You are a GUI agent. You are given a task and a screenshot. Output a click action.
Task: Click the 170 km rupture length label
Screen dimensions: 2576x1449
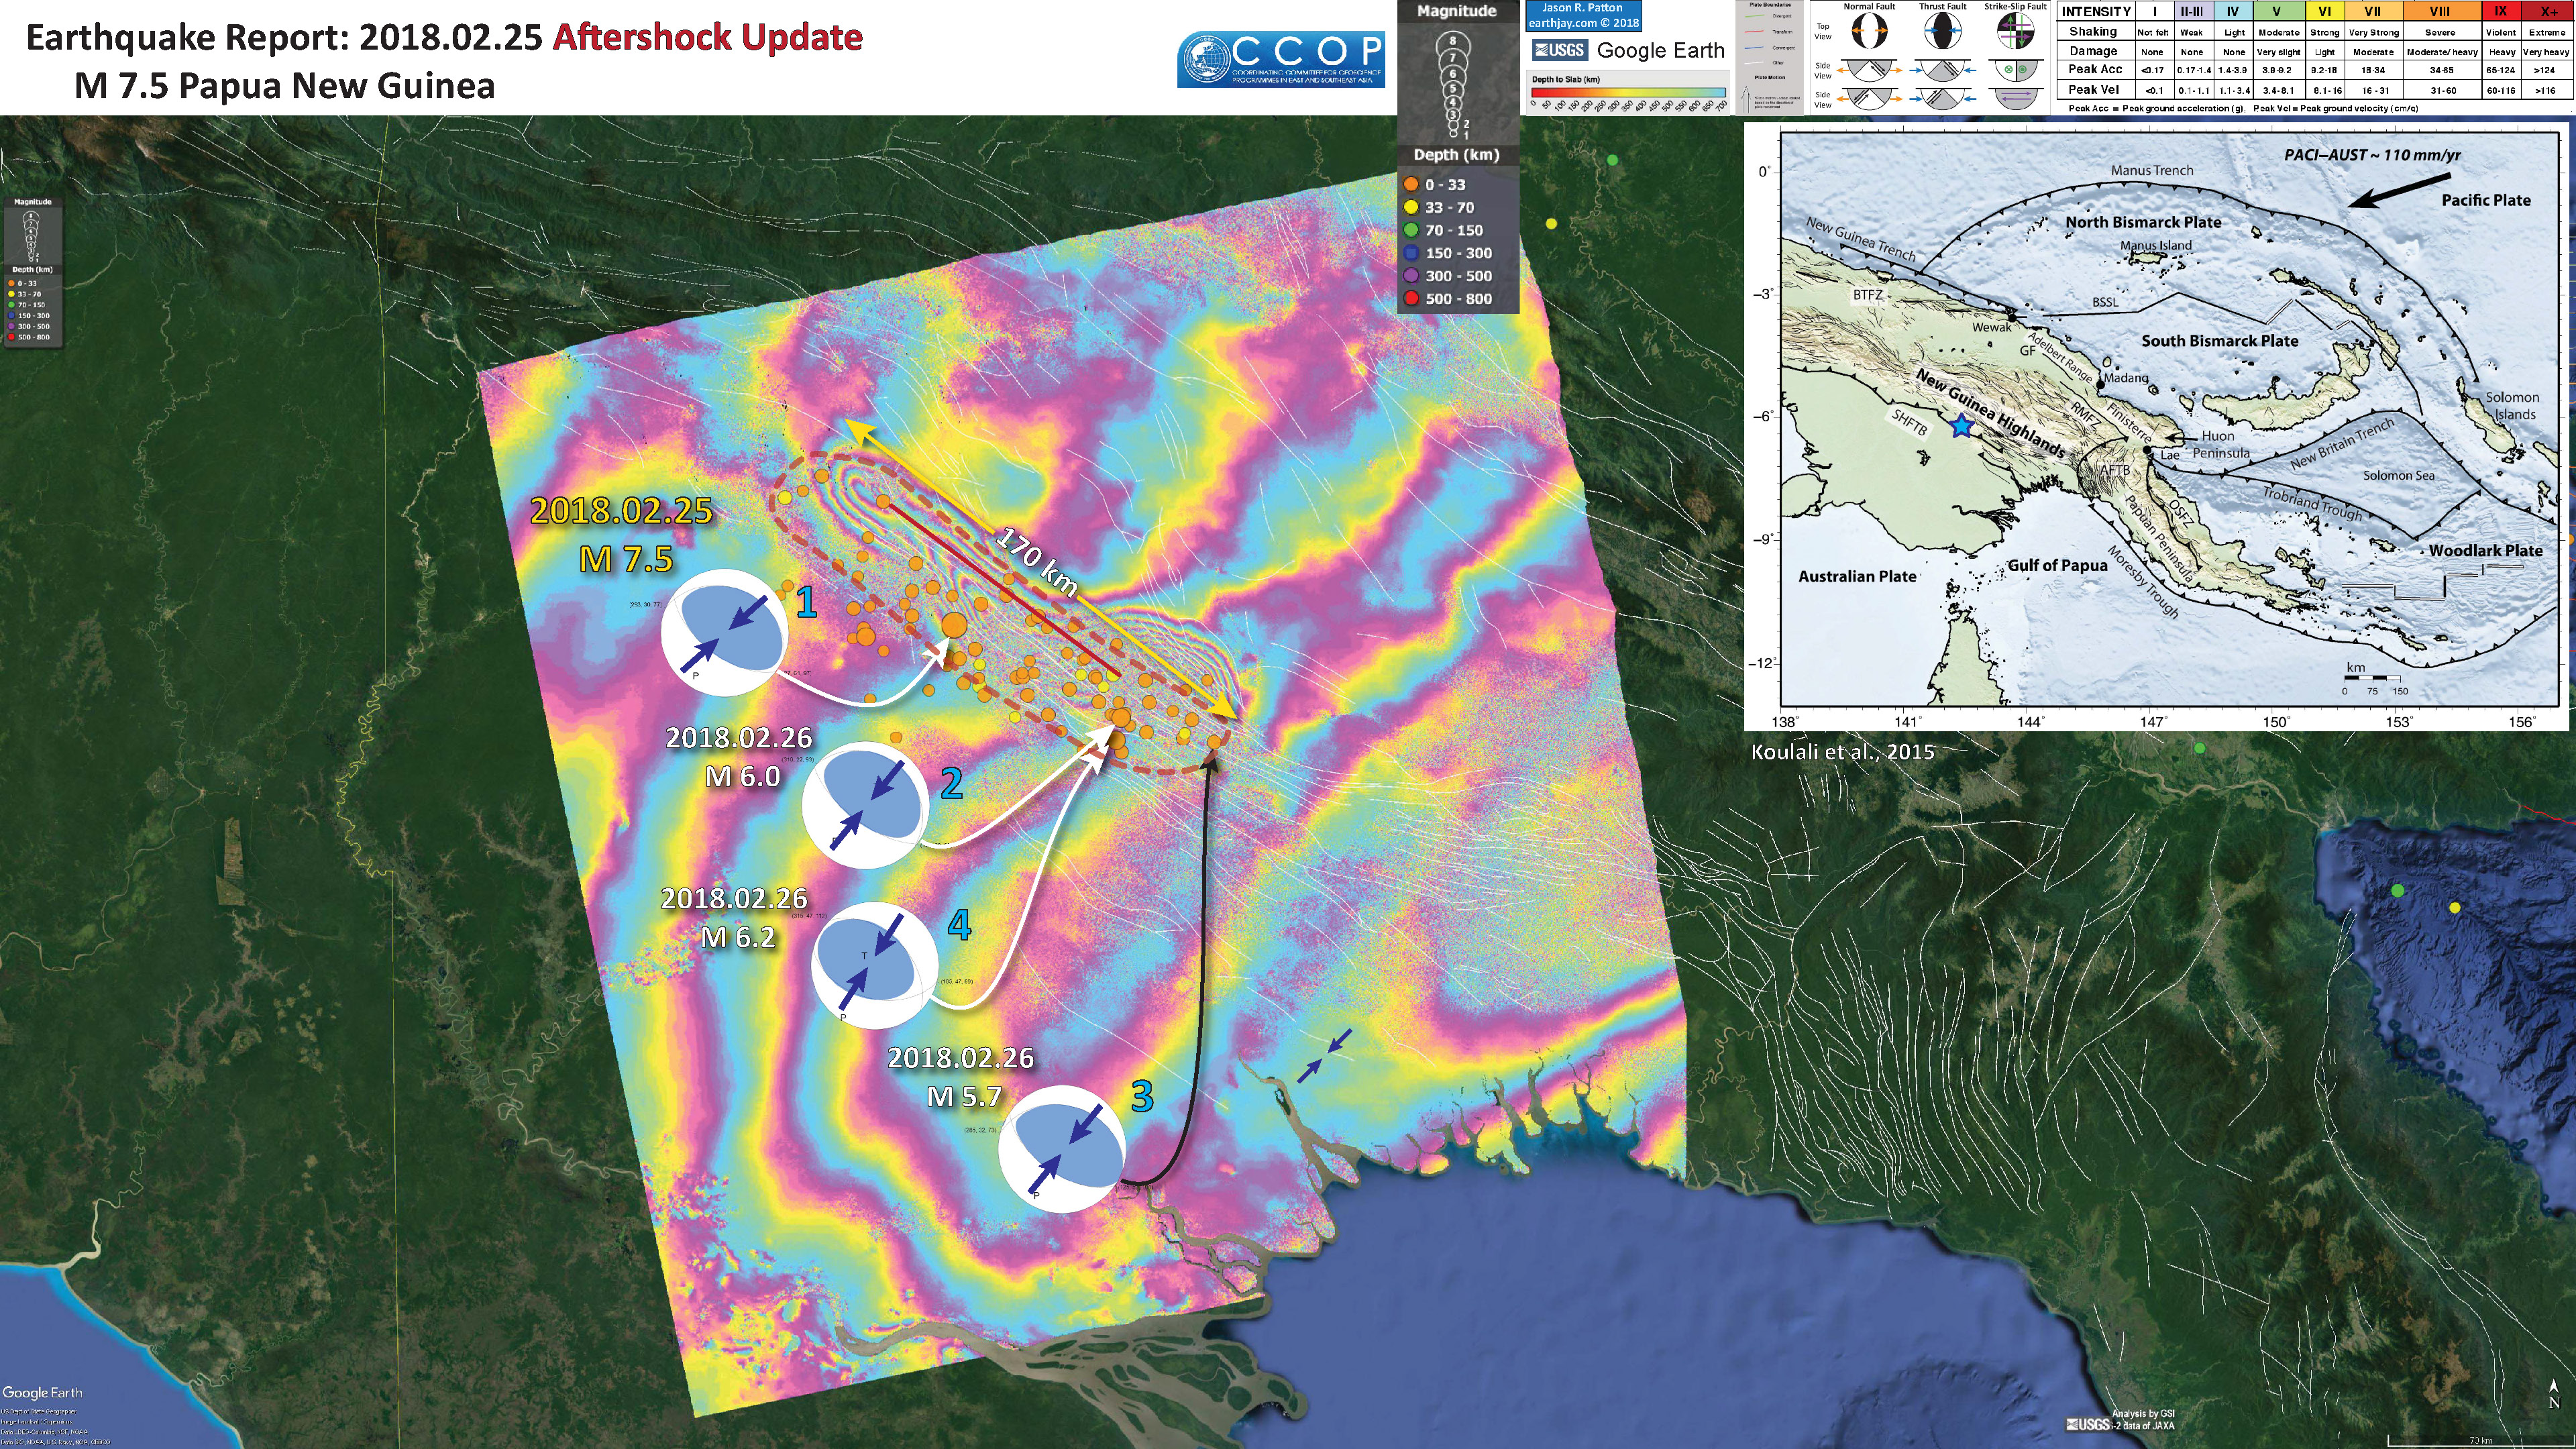click(x=1037, y=561)
